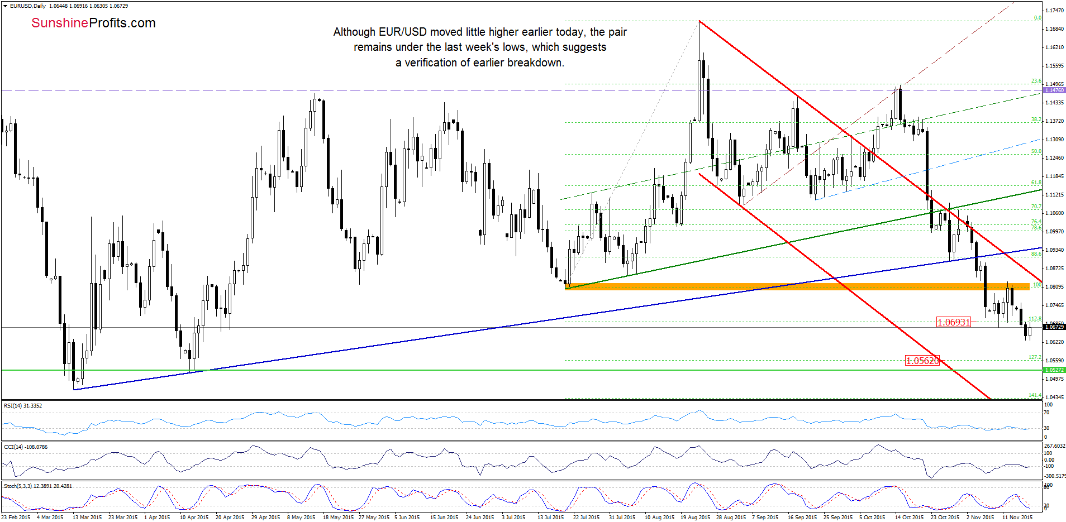Click annotation line 'a verification of earlier breakdown'
The width and height of the screenshot is (1066, 522).
(480, 63)
